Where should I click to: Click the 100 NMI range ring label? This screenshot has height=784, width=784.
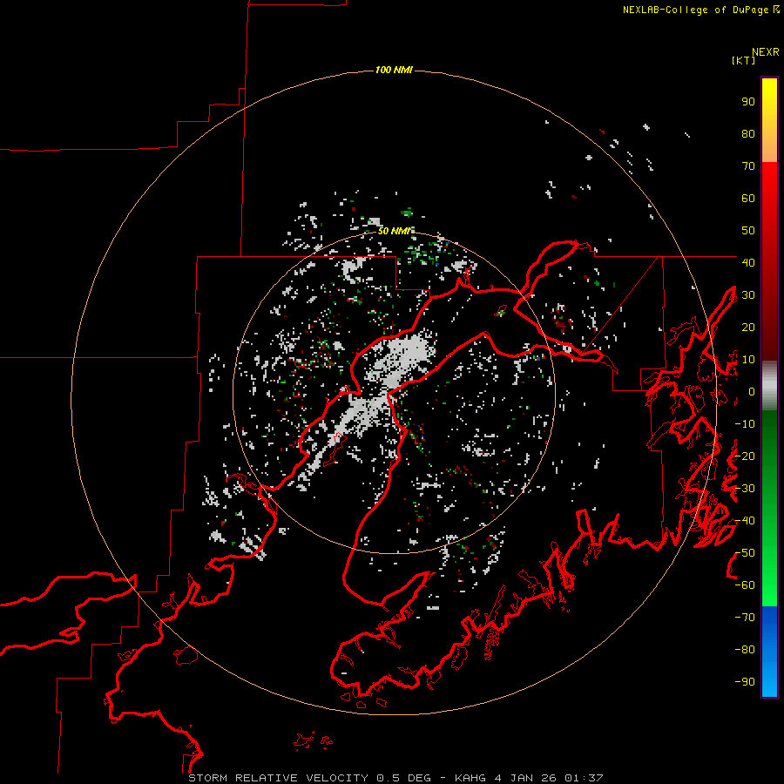[x=394, y=70]
